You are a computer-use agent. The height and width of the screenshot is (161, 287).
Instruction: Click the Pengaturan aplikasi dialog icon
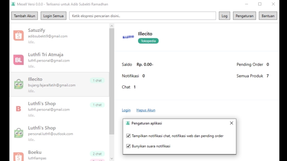tap(128, 123)
